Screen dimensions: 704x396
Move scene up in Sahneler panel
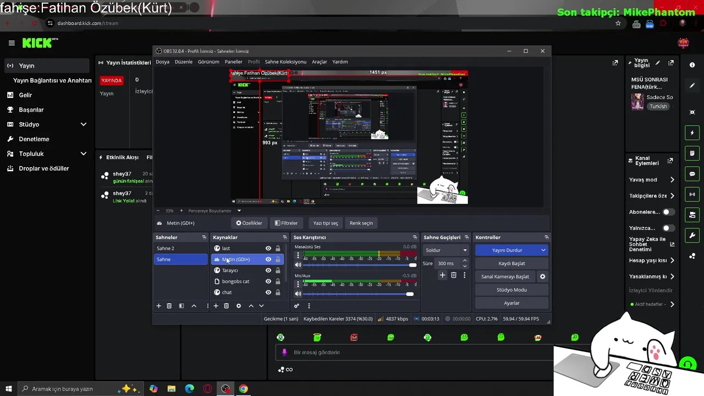(x=194, y=306)
